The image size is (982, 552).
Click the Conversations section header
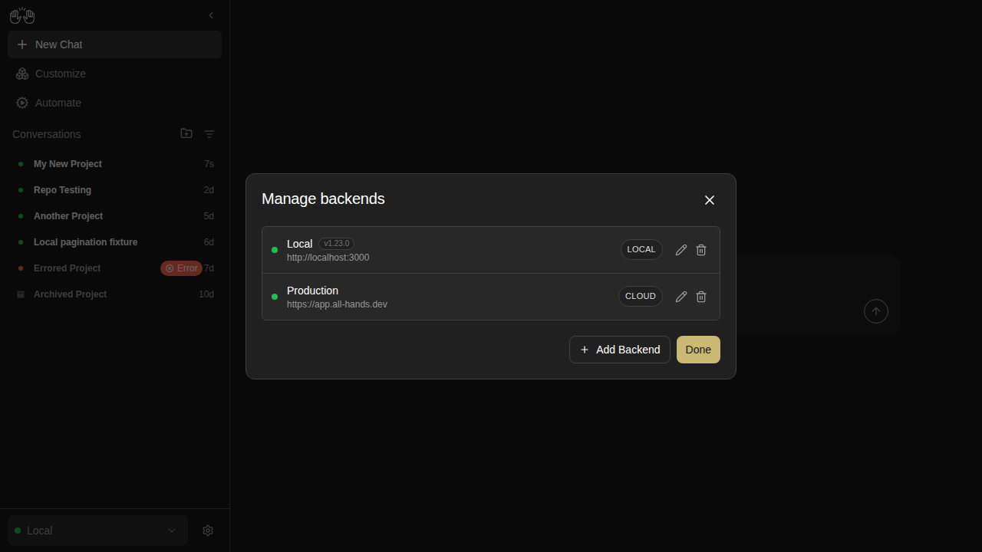[46, 134]
